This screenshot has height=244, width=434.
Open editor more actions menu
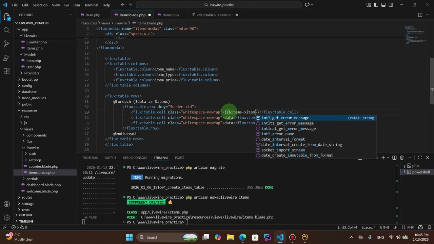(x=428, y=15)
